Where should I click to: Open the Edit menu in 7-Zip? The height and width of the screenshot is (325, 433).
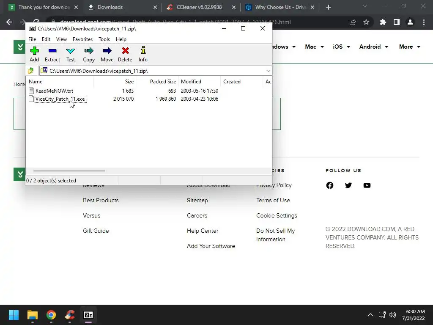point(46,39)
